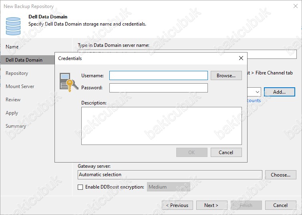
Task: Click the 'Fibre Channel tab' text
Action: coord(274,73)
